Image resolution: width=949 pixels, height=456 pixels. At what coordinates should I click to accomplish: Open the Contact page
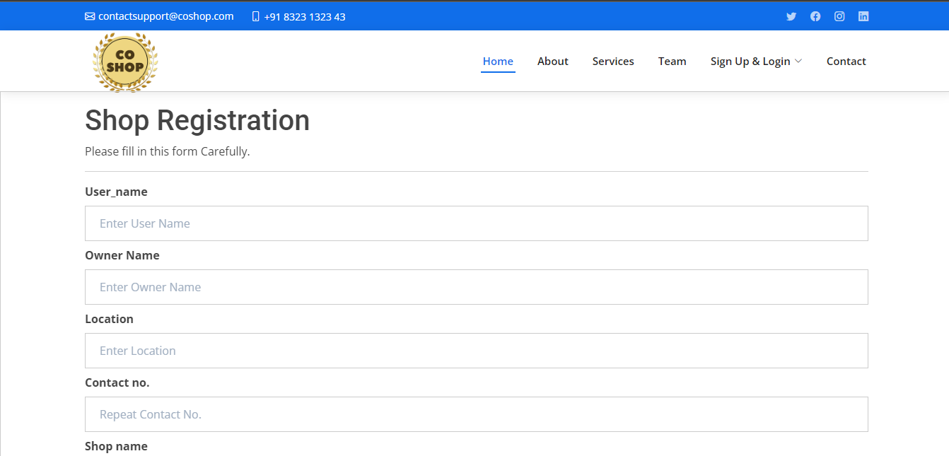click(846, 62)
